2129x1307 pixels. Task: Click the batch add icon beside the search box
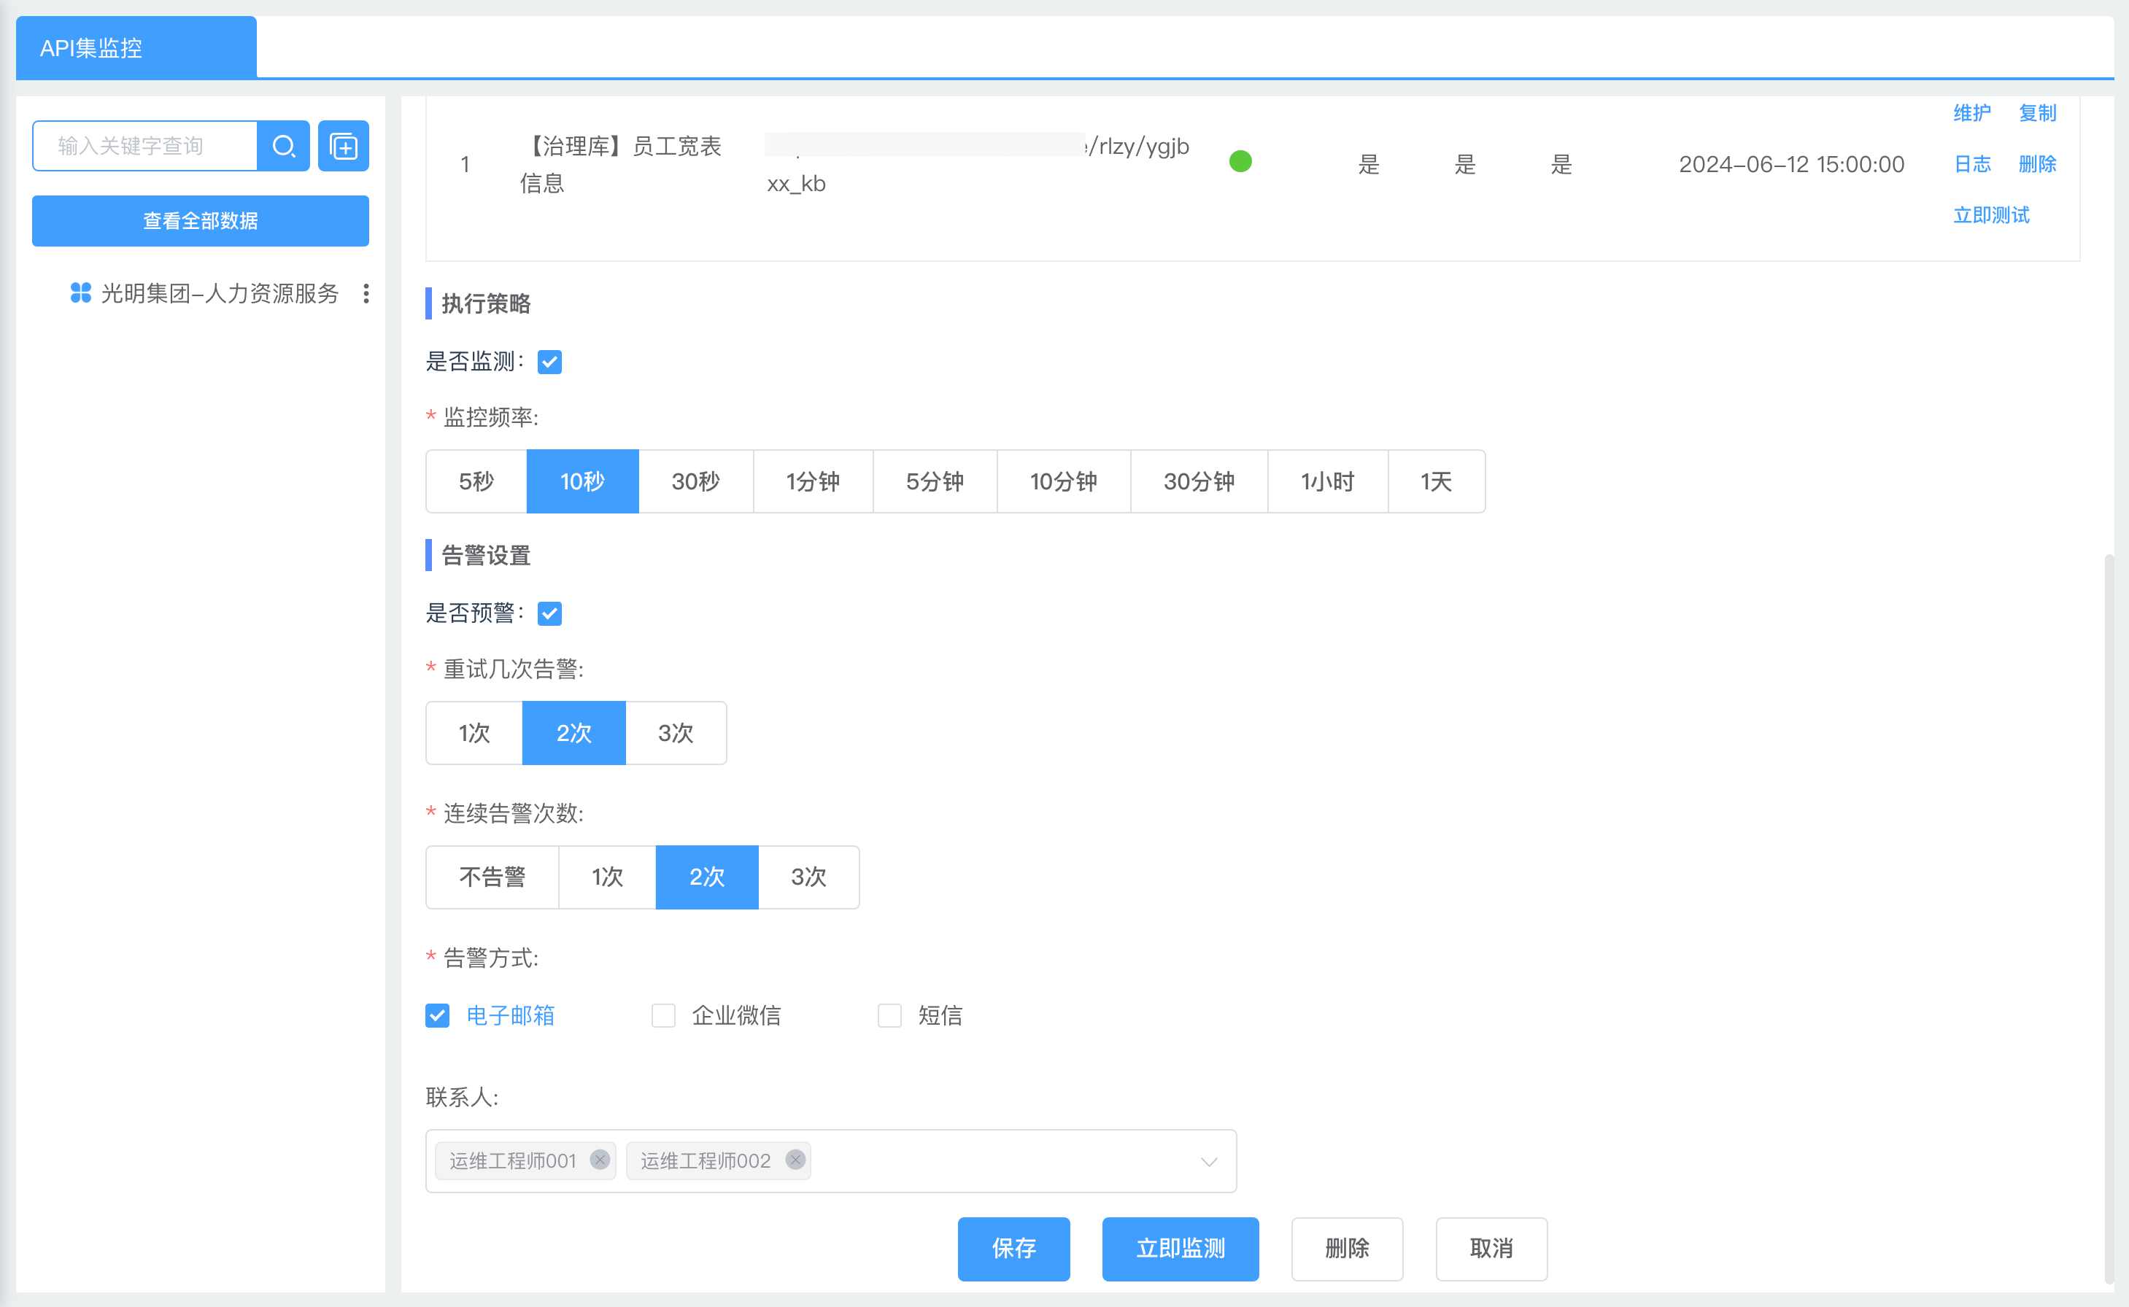(344, 145)
